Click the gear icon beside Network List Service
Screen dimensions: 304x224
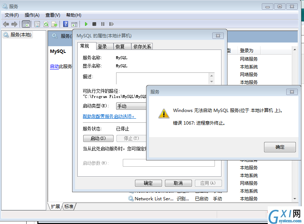pos(131,198)
